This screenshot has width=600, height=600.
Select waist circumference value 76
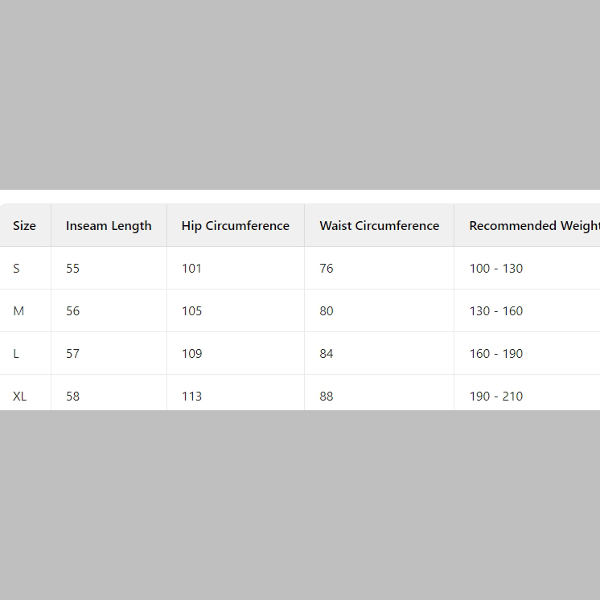pos(327,269)
